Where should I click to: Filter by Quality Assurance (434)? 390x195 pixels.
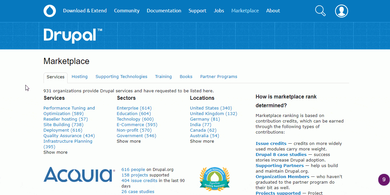69,136
